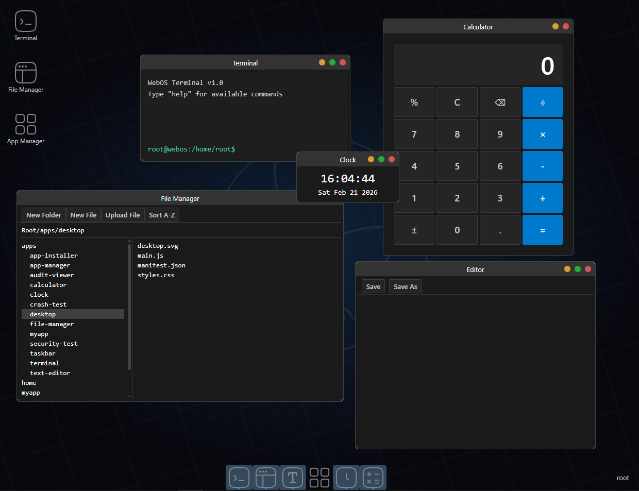Clear the Calculator with the C key

(457, 101)
